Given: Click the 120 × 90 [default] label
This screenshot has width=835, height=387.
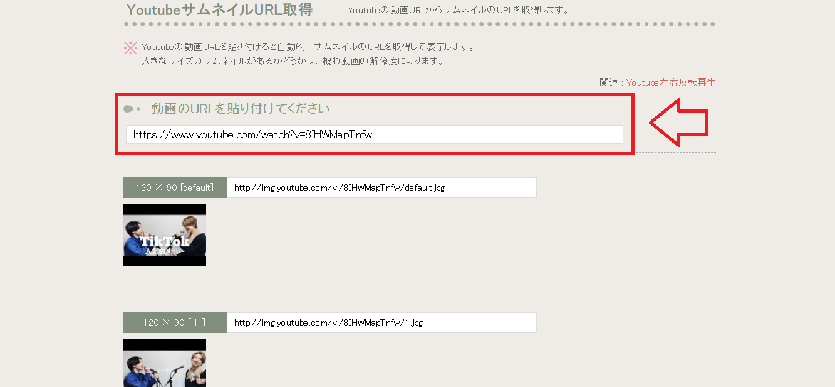Looking at the screenshot, I should (x=175, y=187).
